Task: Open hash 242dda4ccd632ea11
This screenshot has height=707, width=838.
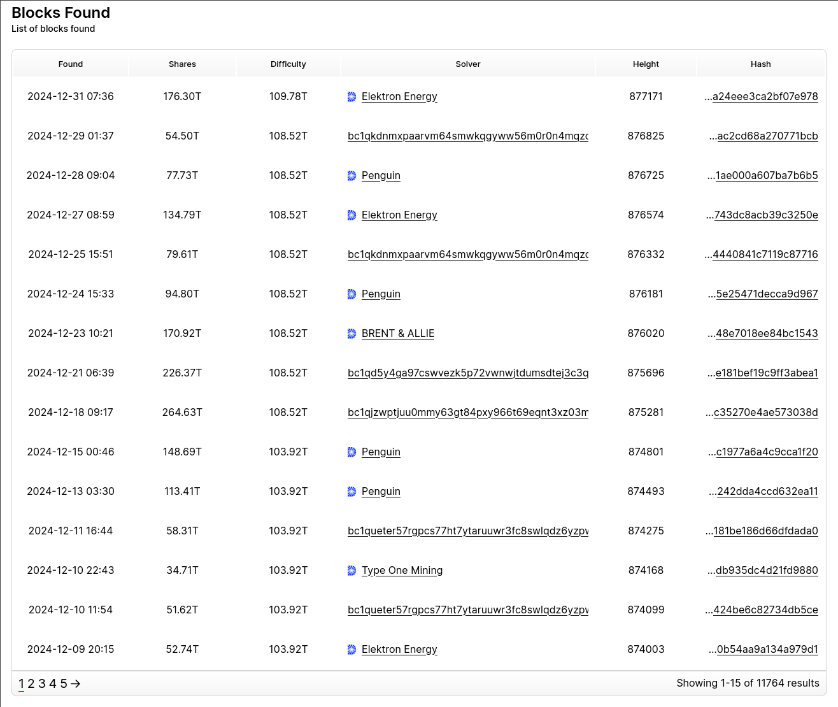Action: click(767, 492)
